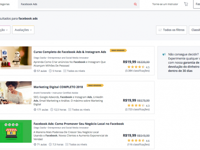Click André Fontenelle instructor name
This screenshot has width=200, height=150.
pos(42,93)
